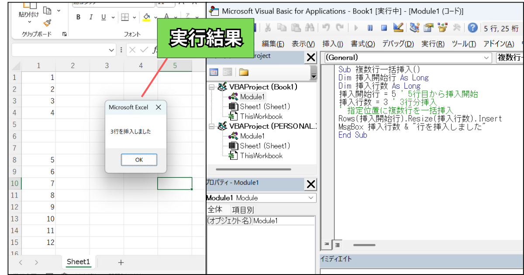Screen dimensions: 524x275
Task: Open the アドイン(A) menu
Action: pos(499,44)
